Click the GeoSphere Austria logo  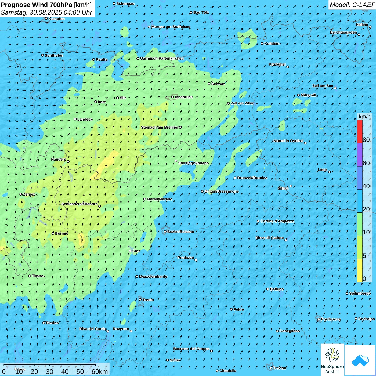(x=332, y=360)
